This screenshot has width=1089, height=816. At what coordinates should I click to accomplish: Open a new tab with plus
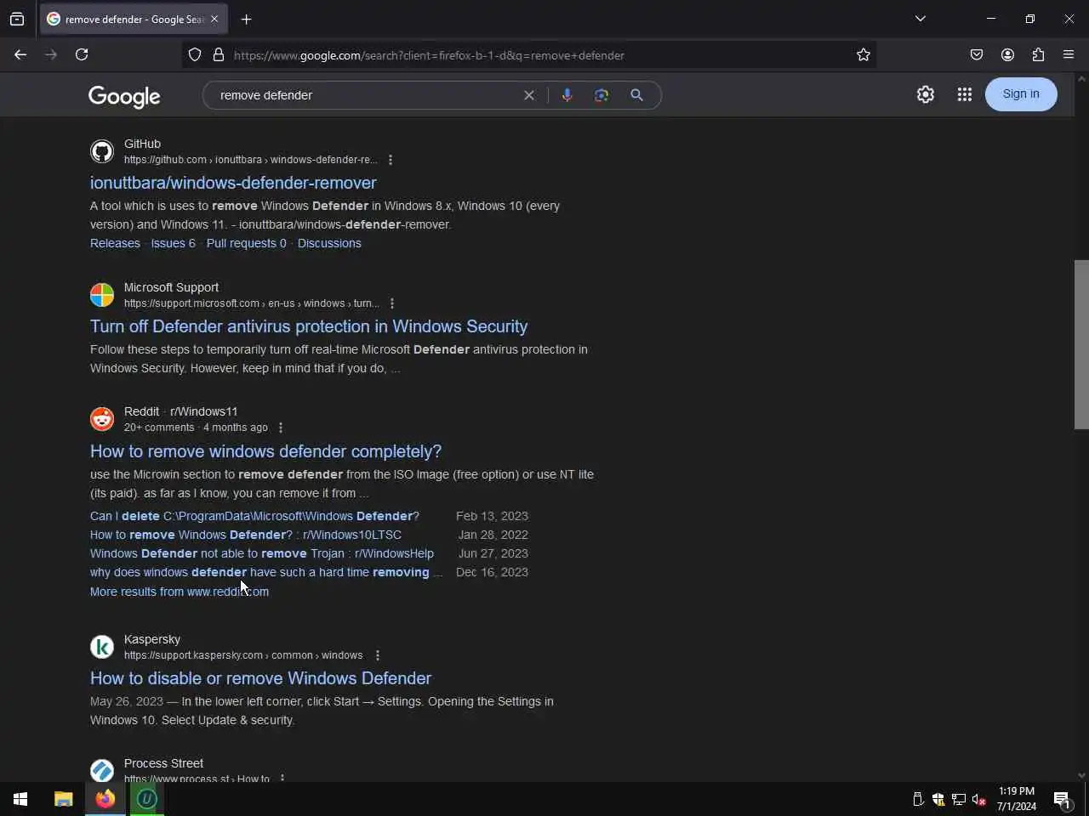[x=246, y=19]
